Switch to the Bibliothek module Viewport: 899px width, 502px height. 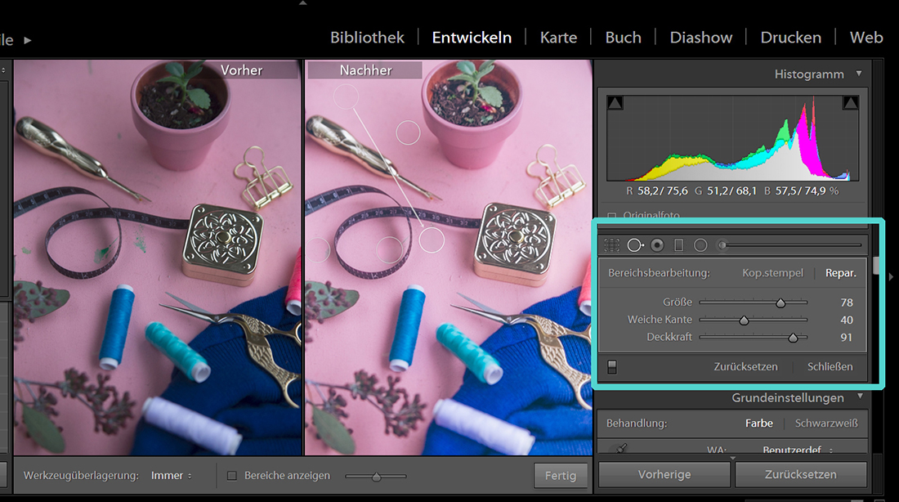click(367, 38)
